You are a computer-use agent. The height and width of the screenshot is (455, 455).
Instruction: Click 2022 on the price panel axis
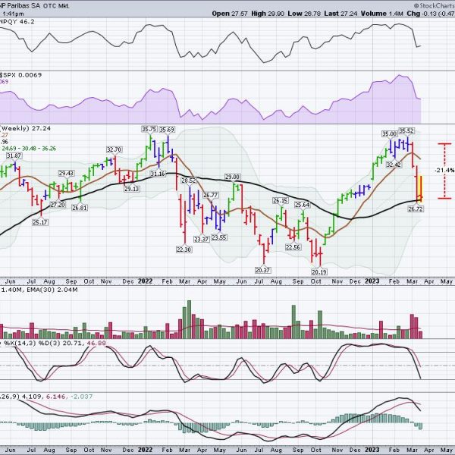(x=145, y=281)
